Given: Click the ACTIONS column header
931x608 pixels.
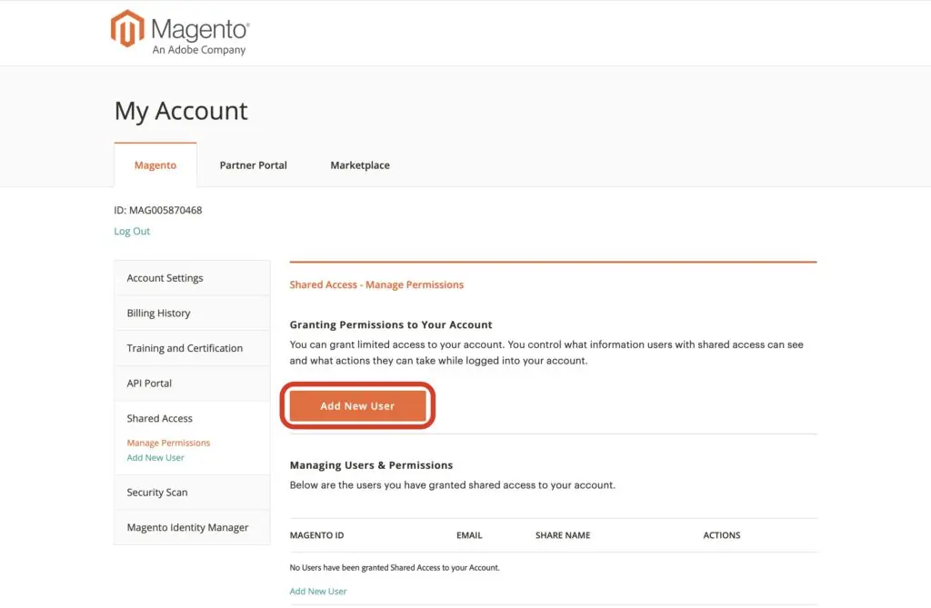Looking at the screenshot, I should click(x=721, y=535).
